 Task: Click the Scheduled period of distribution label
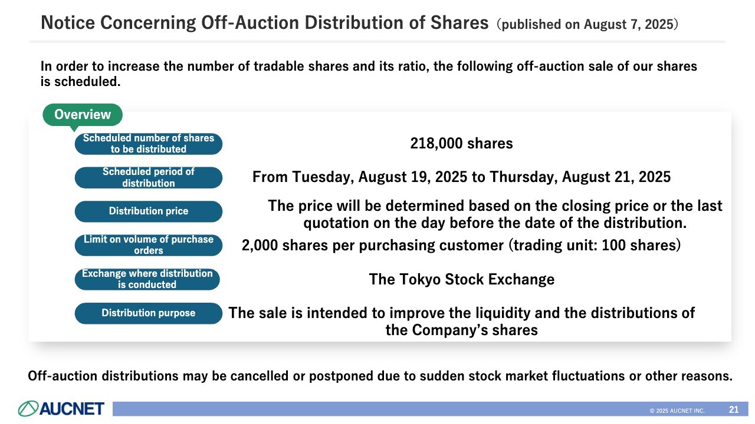coord(148,177)
